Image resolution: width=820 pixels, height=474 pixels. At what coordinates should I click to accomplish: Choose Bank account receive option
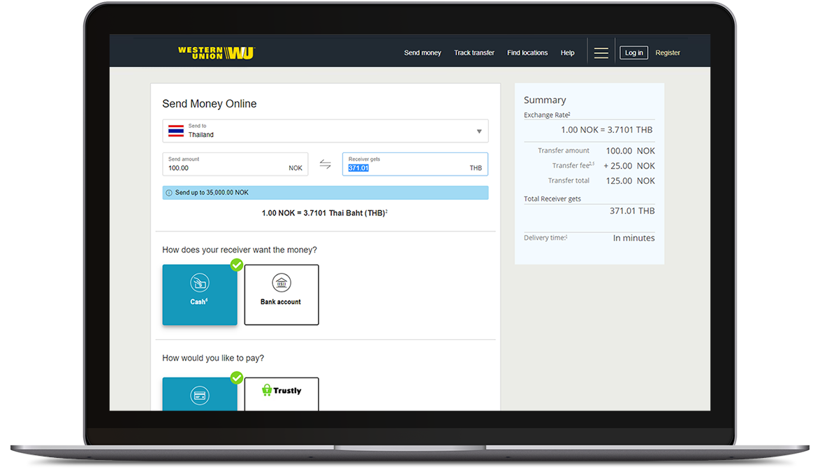coord(281,295)
